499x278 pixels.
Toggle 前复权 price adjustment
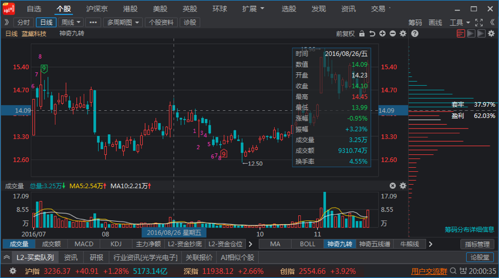345,33
